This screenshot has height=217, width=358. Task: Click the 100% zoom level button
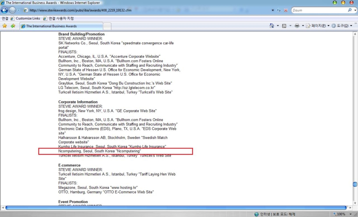coord(340,214)
